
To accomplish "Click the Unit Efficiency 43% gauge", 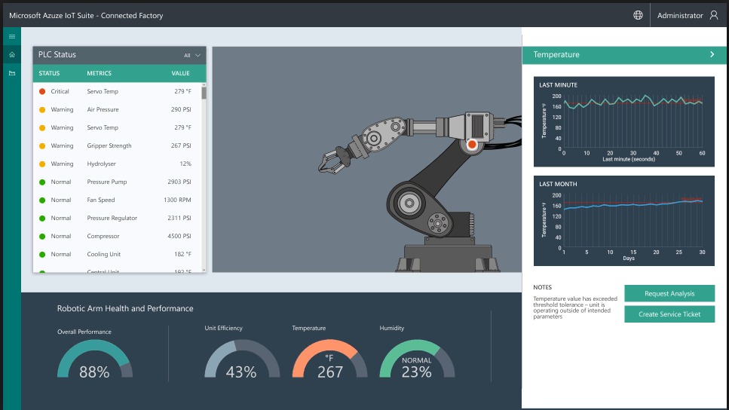I will [242, 359].
